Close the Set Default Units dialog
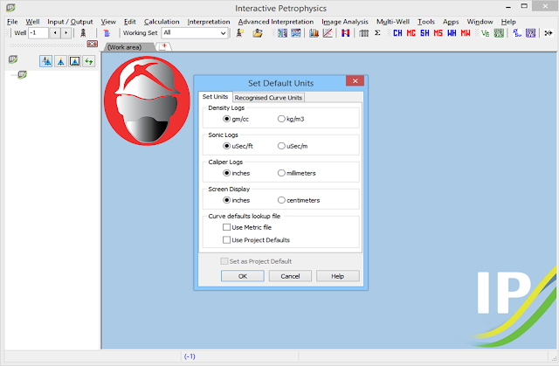This screenshot has width=559, height=366. (x=355, y=81)
